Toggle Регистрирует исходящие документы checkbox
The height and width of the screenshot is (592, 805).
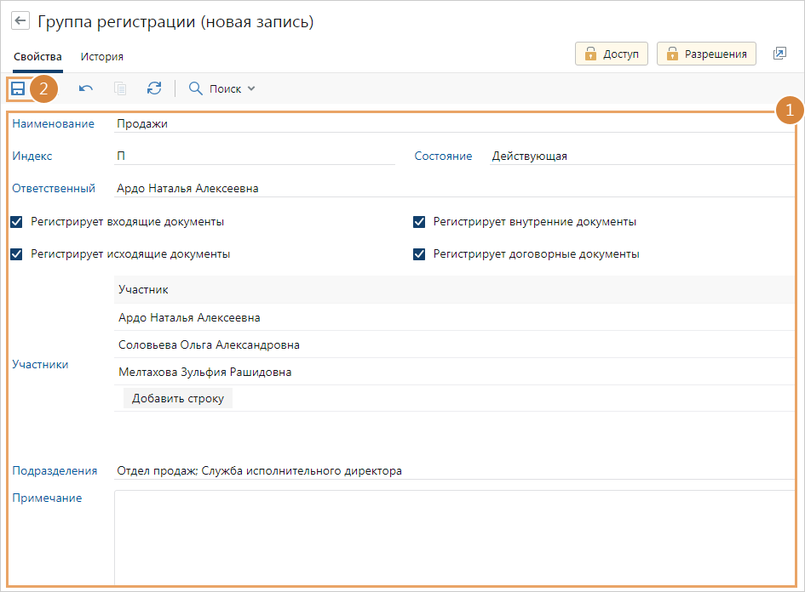pos(17,254)
